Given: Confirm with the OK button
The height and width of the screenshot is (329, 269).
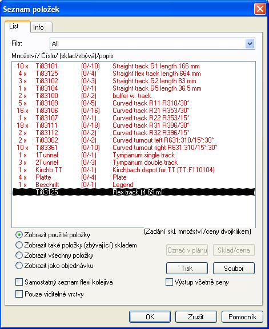Looking at the screenshot, I should pos(150,316).
